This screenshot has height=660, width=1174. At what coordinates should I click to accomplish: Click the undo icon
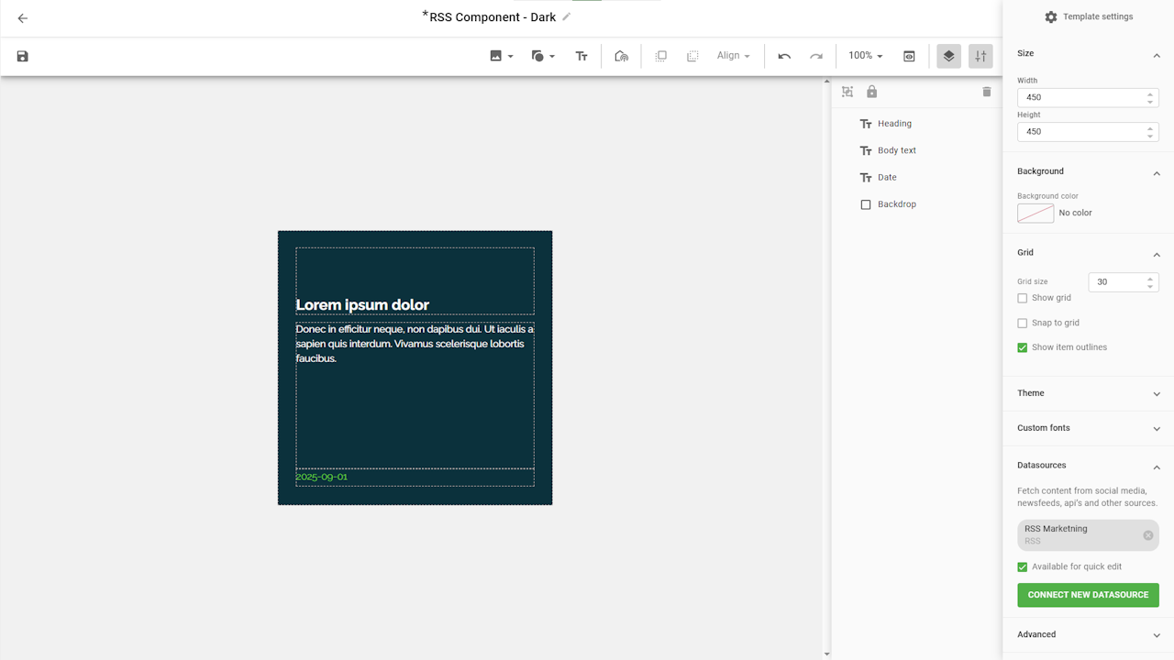coord(784,56)
